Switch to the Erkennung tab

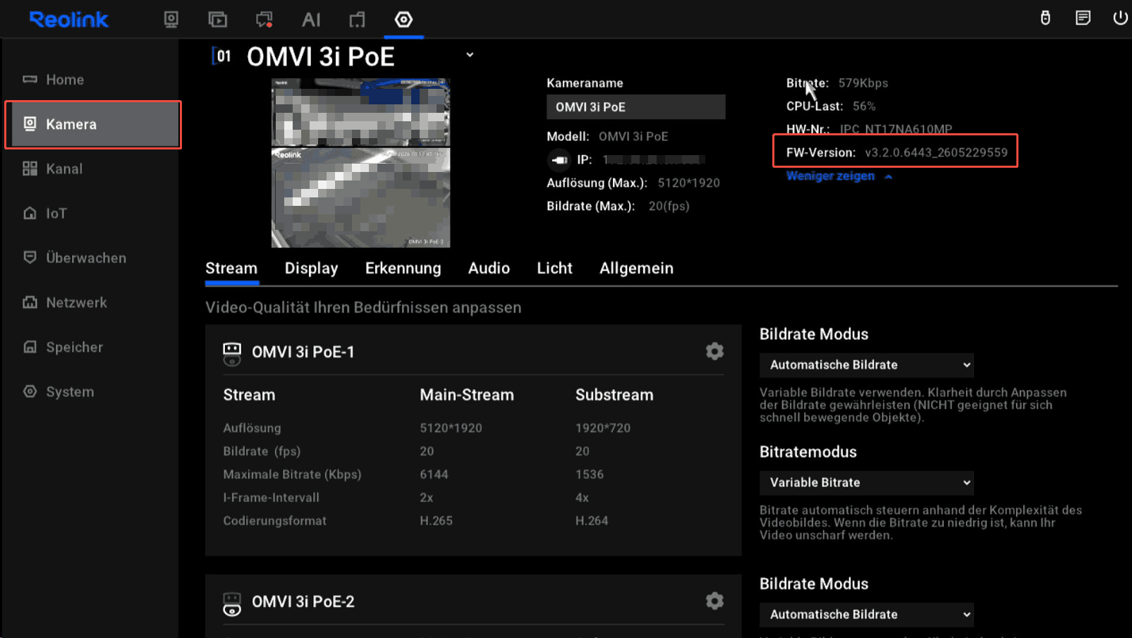tap(403, 269)
